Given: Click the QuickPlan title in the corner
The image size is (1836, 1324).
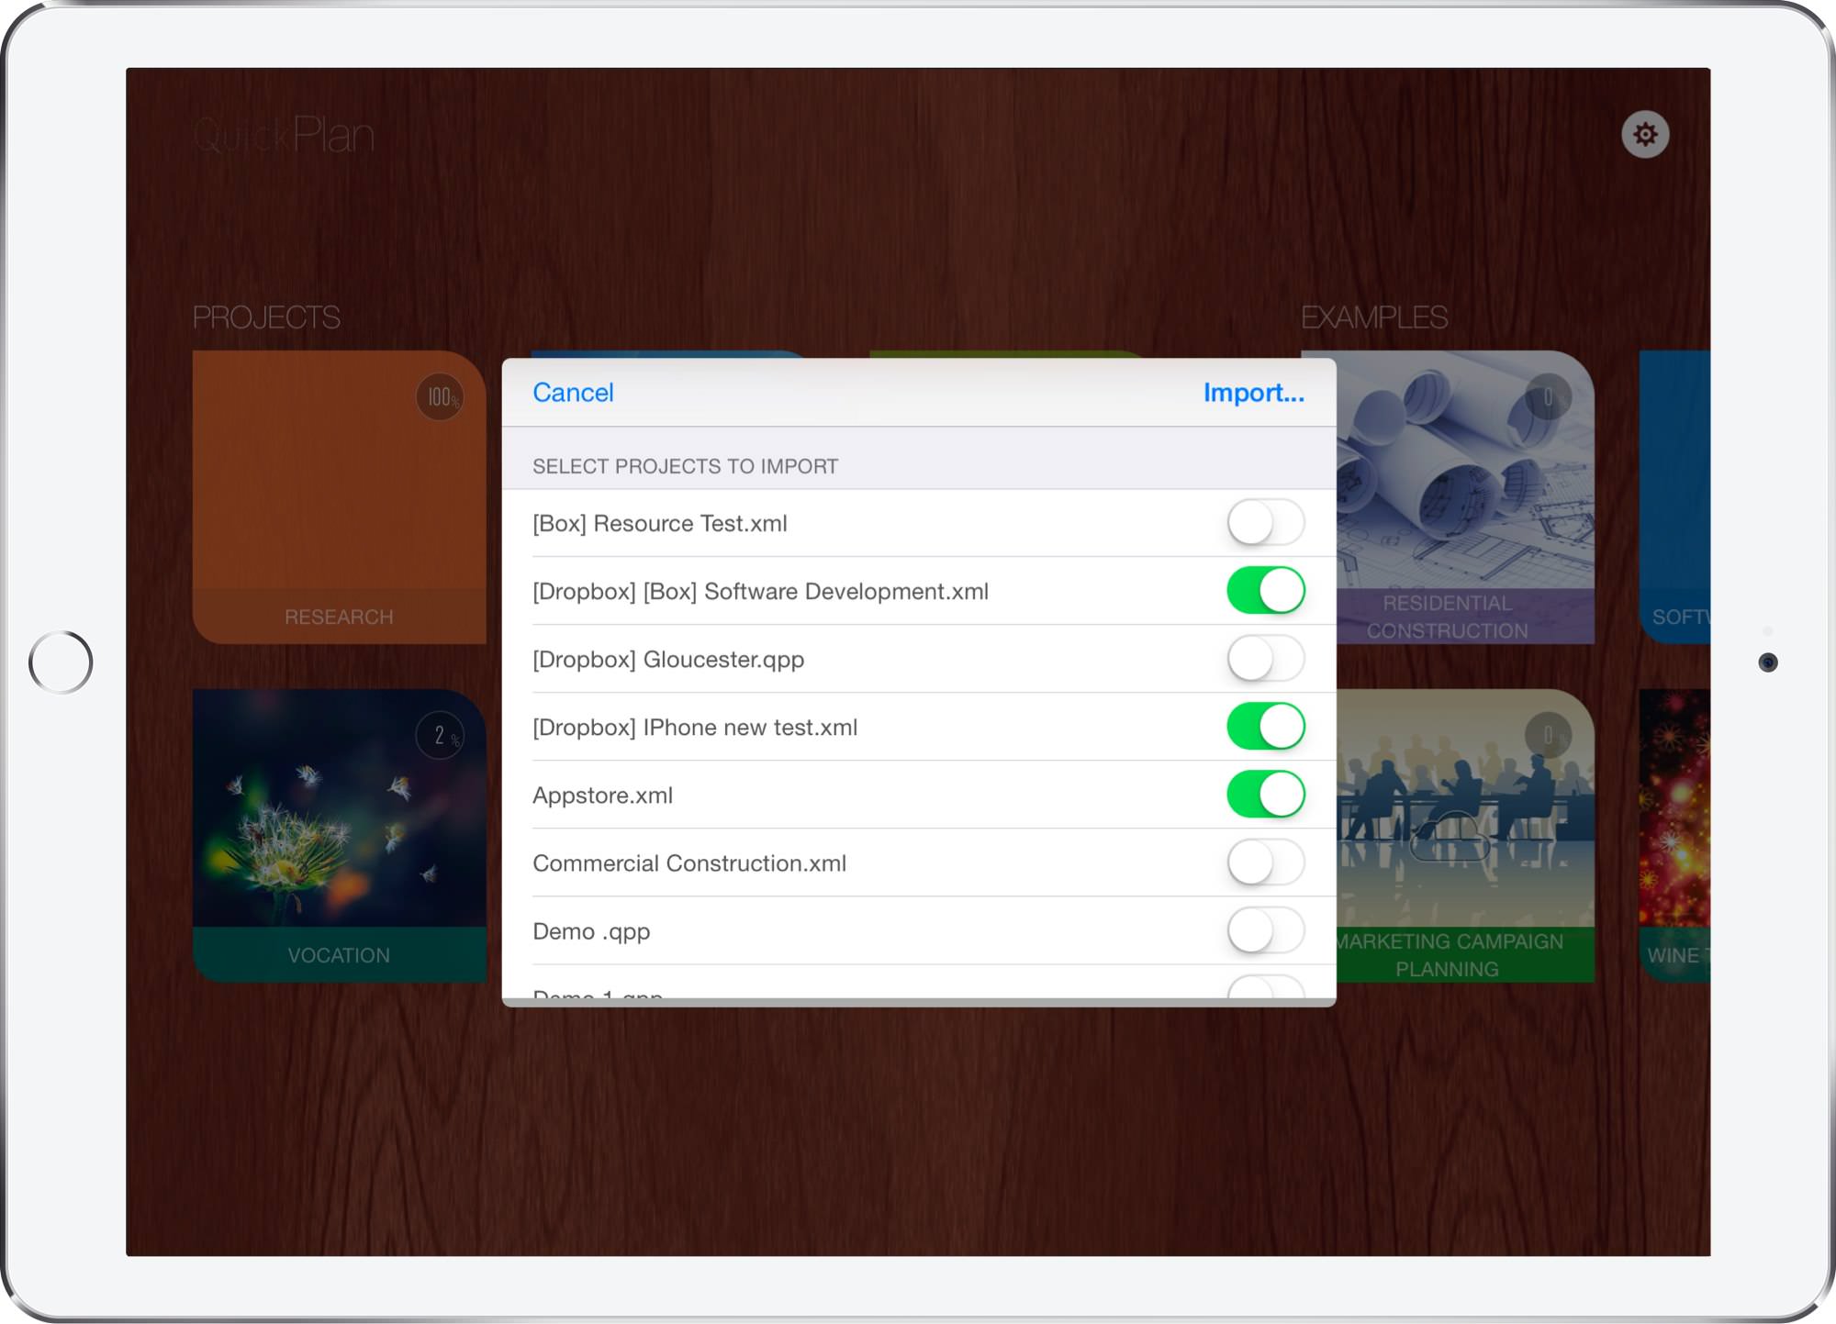Looking at the screenshot, I should coord(285,134).
